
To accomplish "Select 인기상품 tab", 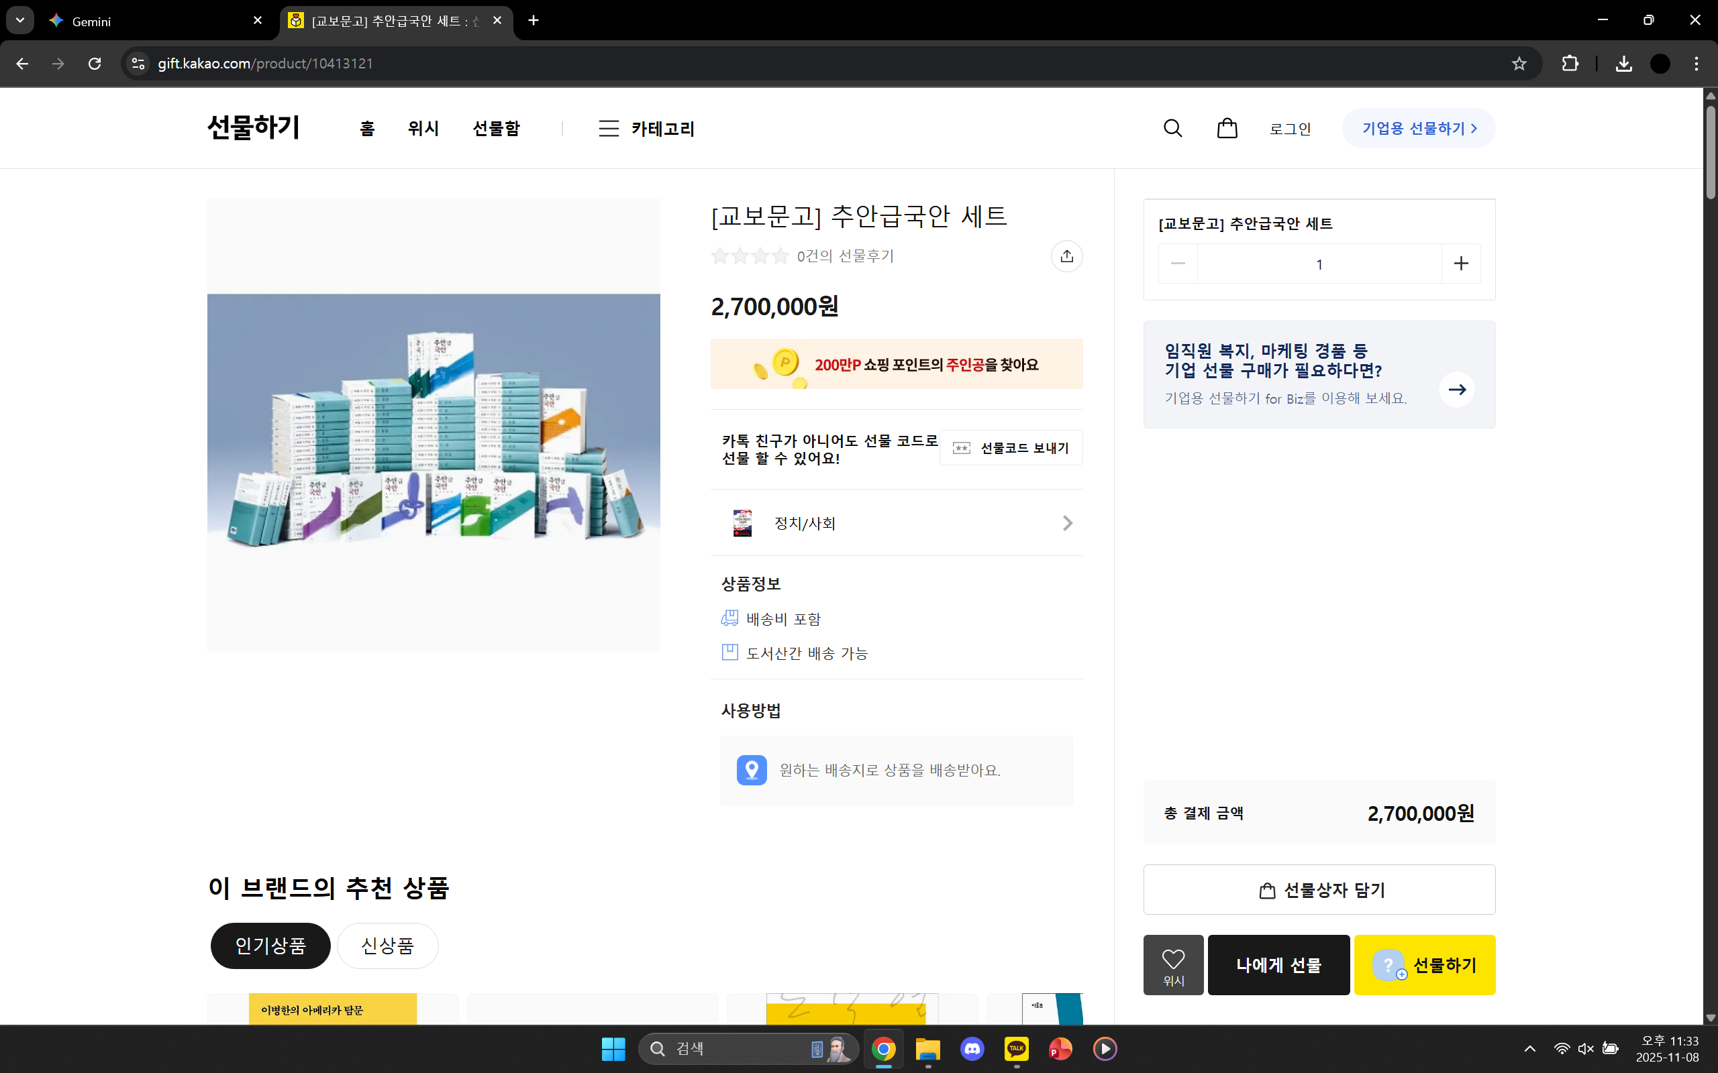I will click(x=270, y=946).
